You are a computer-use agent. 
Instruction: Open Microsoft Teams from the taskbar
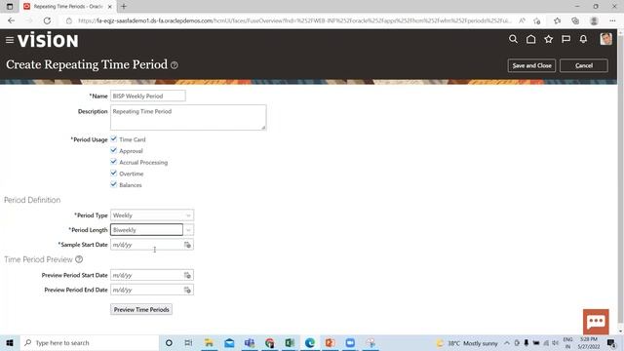tap(250, 342)
